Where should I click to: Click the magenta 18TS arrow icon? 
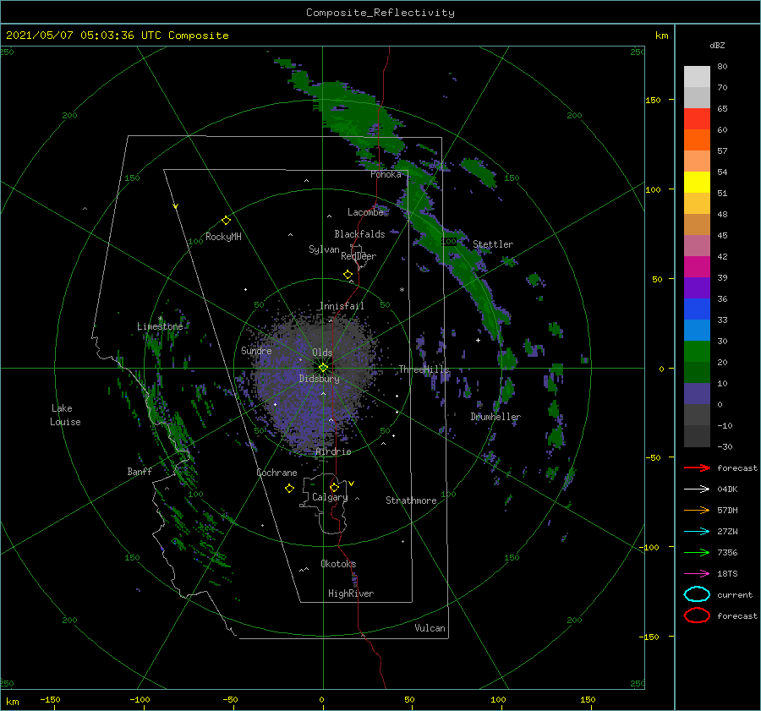coord(697,574)
